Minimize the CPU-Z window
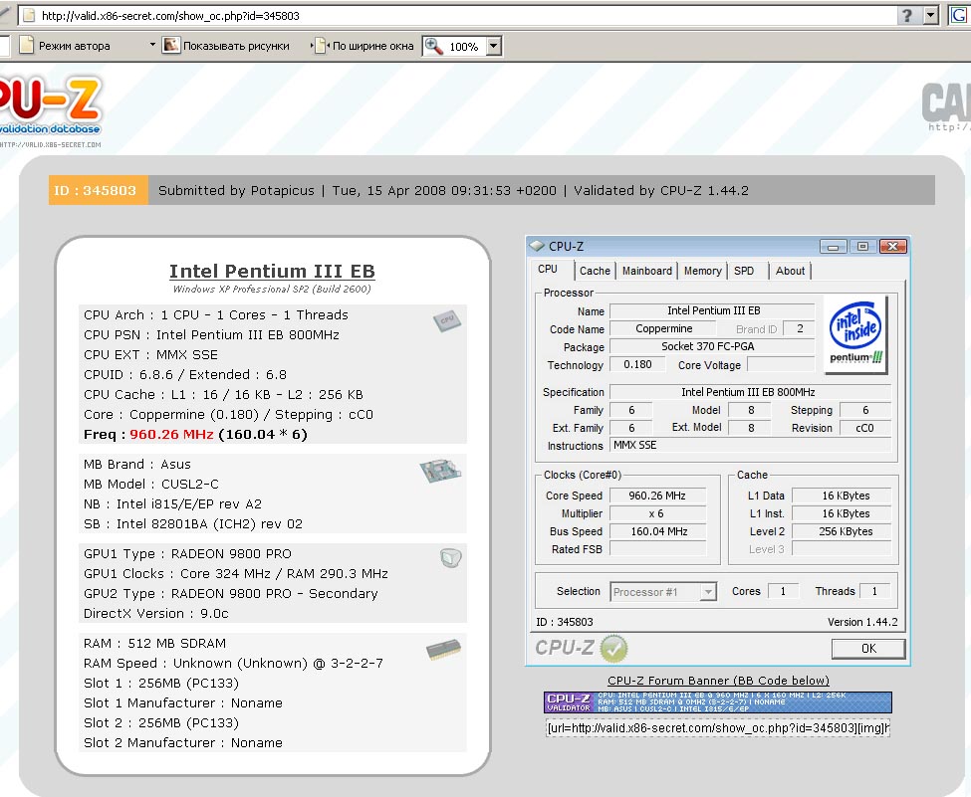Image resolution: width=971 pixels, height=797 pixels. pyautogui.click(x=833, y=247)
